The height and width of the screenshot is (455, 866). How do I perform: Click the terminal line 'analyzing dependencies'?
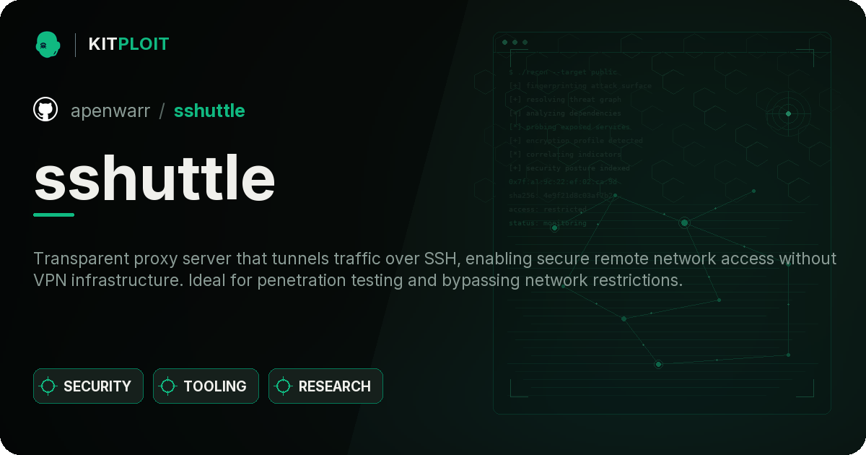[565, 113]
